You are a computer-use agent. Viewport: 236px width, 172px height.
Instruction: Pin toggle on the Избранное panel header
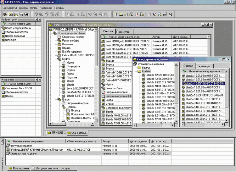pyautogui.click(x=37, y=80)
